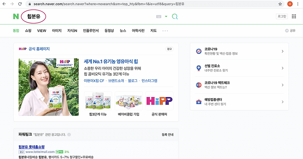303x159 pixels.
Task: Open the on-screen keyboard icon
Action: coord(159,17)
